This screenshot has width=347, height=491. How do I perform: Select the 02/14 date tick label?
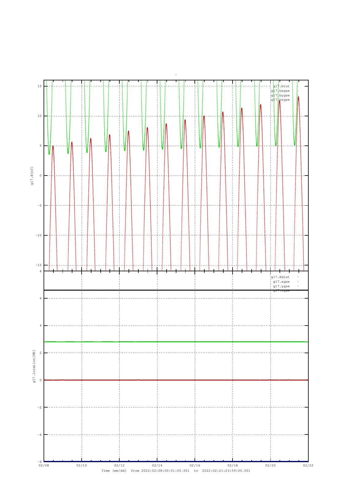[157, 466]
